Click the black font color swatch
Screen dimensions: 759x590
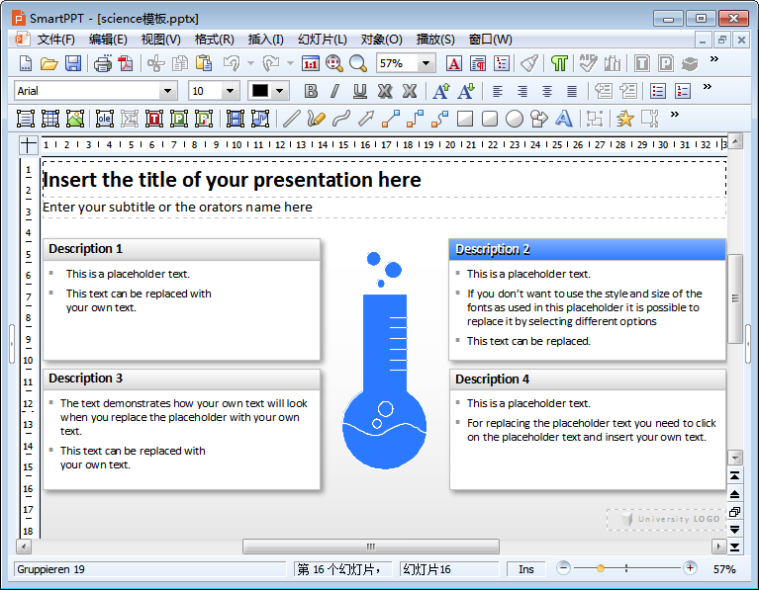pos(260,91)
